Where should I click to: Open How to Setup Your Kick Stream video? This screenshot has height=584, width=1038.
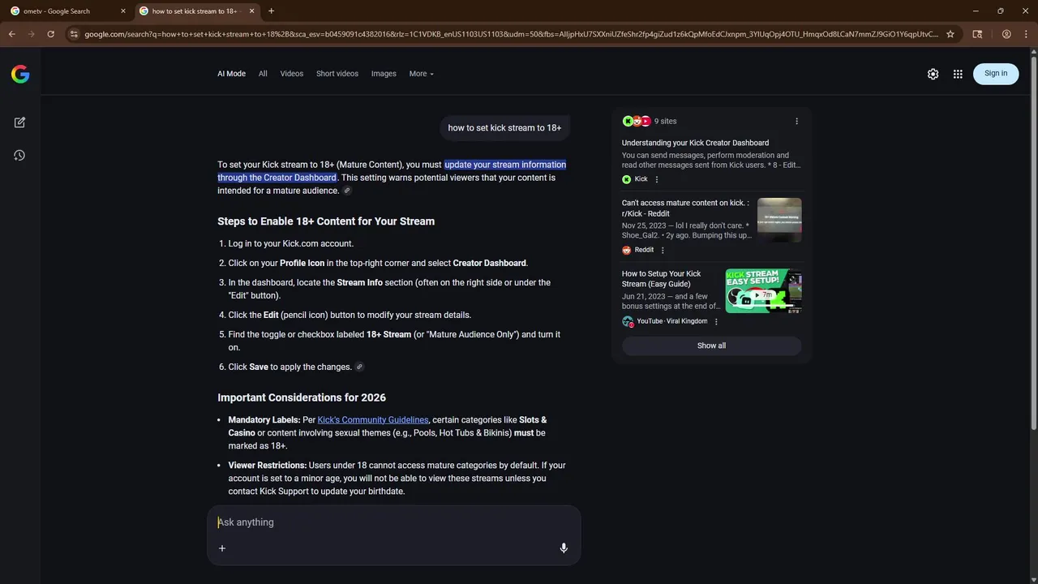pos(662,279)
